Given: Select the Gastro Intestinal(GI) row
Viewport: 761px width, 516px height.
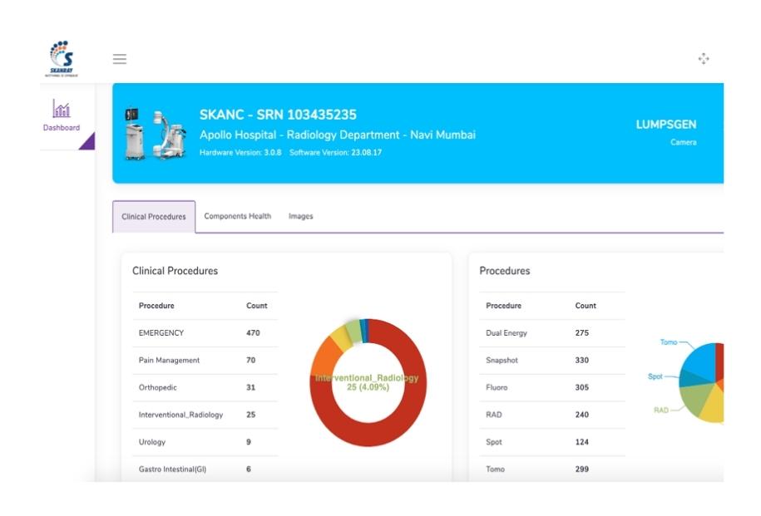Looking at the screenshot, I should coord(205,469).
